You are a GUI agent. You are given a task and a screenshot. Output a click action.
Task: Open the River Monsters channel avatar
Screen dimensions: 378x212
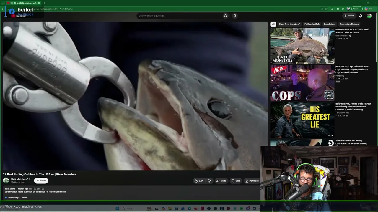[6, 180]
